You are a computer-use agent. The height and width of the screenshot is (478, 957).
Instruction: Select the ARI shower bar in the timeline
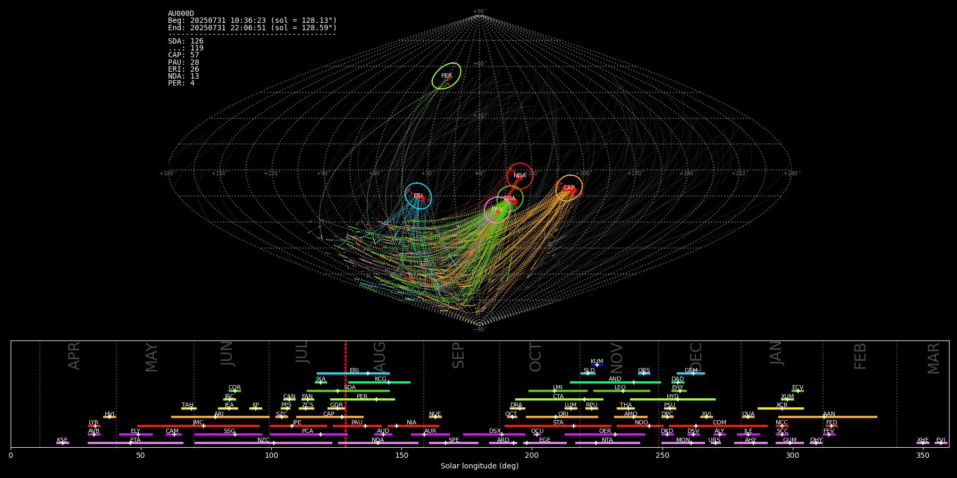(220, 417)
